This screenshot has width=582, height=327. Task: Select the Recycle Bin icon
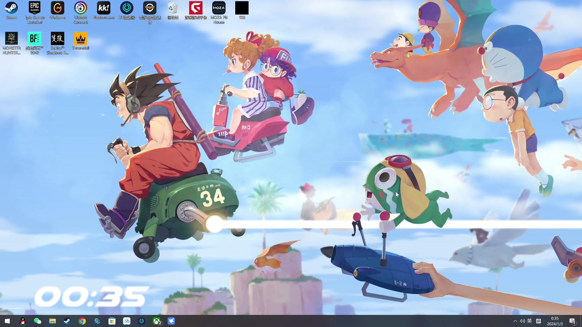tap(173, 8)
